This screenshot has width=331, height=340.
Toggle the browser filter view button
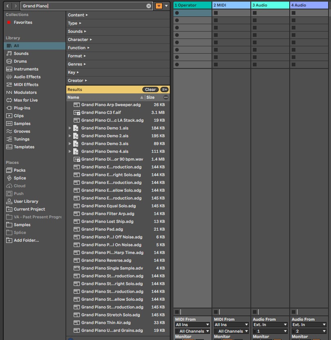coord(159,6)
